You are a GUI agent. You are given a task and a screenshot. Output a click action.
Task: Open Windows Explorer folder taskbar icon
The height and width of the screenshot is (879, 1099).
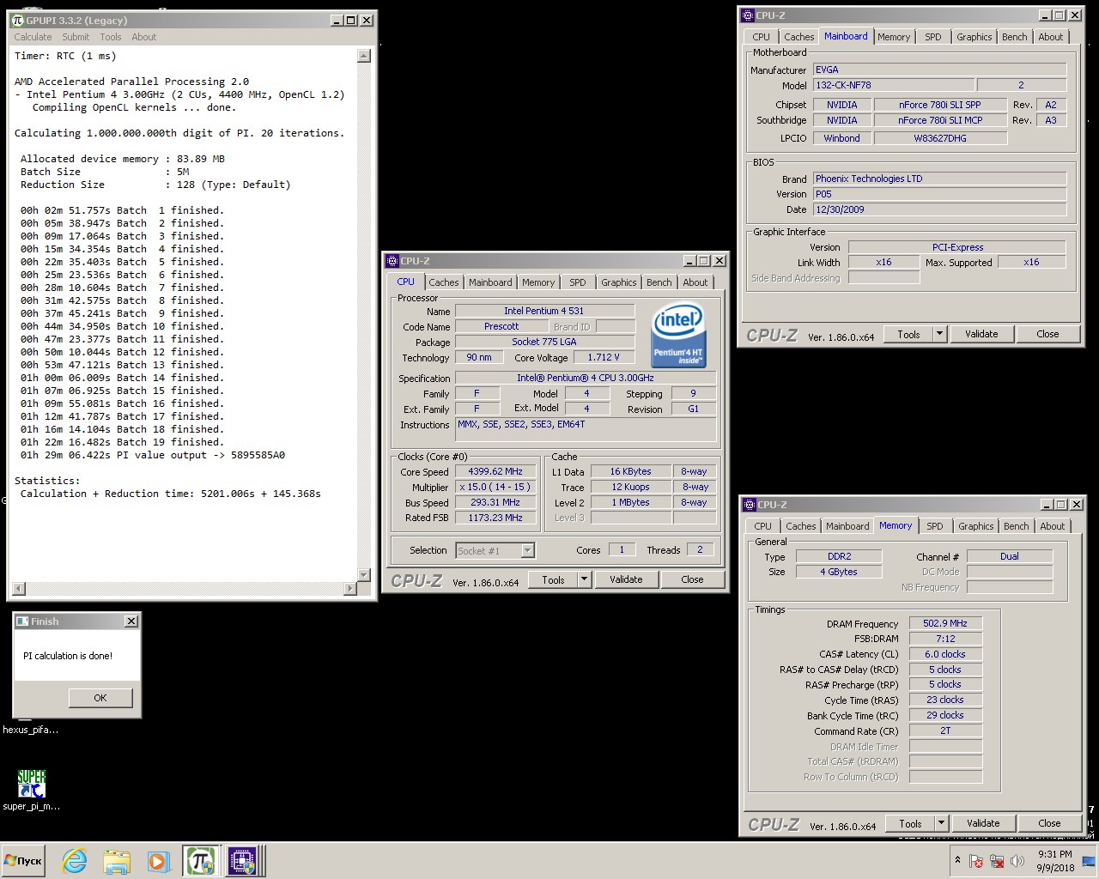click(116, 861)
